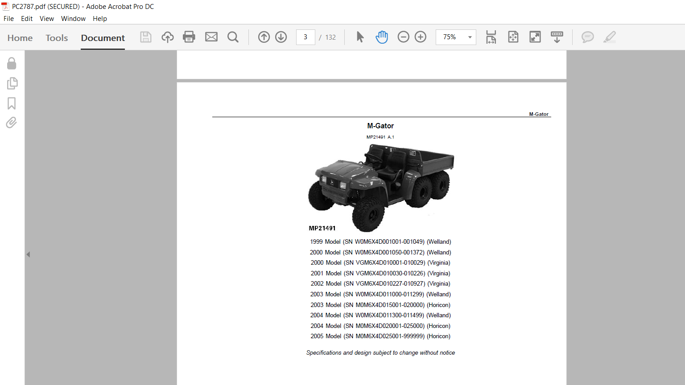Image resolution: width=685 pixels, height=385 pixels.
Task: Click the bold MP21491 caption
Action: tap(322, 228)
